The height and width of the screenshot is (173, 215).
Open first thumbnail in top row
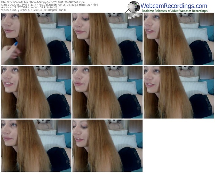pyautogui.click(x=36, y=39)
